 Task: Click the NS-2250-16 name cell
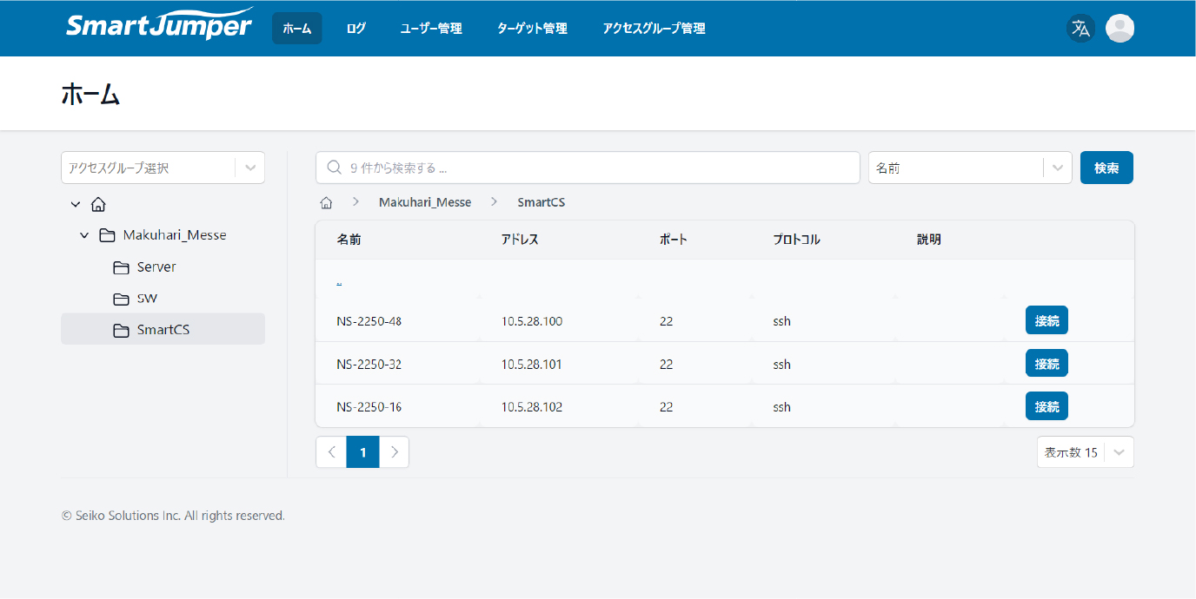369,407
